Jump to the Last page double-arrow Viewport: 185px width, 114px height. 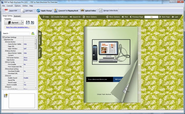pyautogui.click(x=173, y=17)
